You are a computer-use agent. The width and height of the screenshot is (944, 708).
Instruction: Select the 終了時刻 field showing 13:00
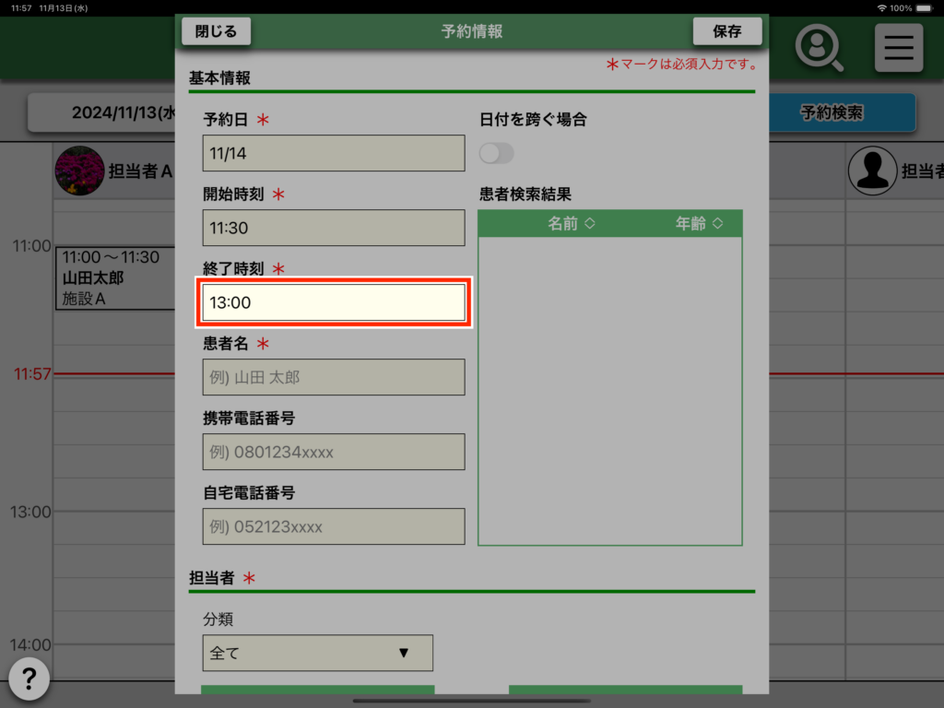coord(334,302)
